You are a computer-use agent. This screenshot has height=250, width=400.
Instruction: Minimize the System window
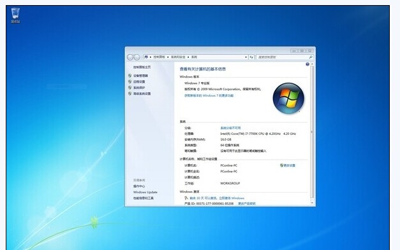[x=294, y=51]
